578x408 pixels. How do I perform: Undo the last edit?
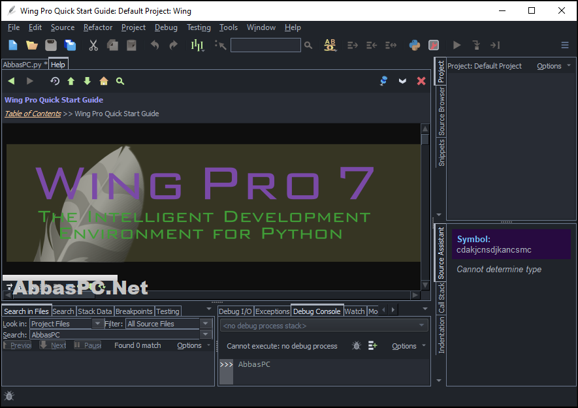(155, 45)
